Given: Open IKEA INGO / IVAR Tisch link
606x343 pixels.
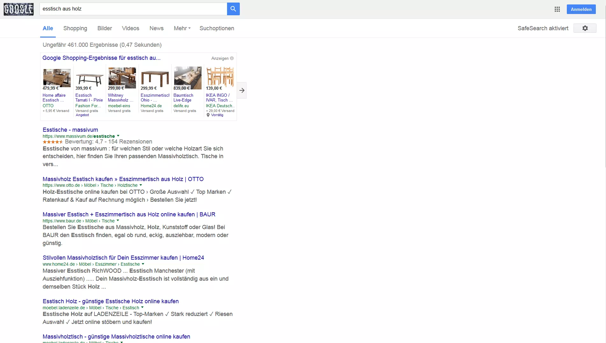Looking at the screenshot, I should point(219,98).
